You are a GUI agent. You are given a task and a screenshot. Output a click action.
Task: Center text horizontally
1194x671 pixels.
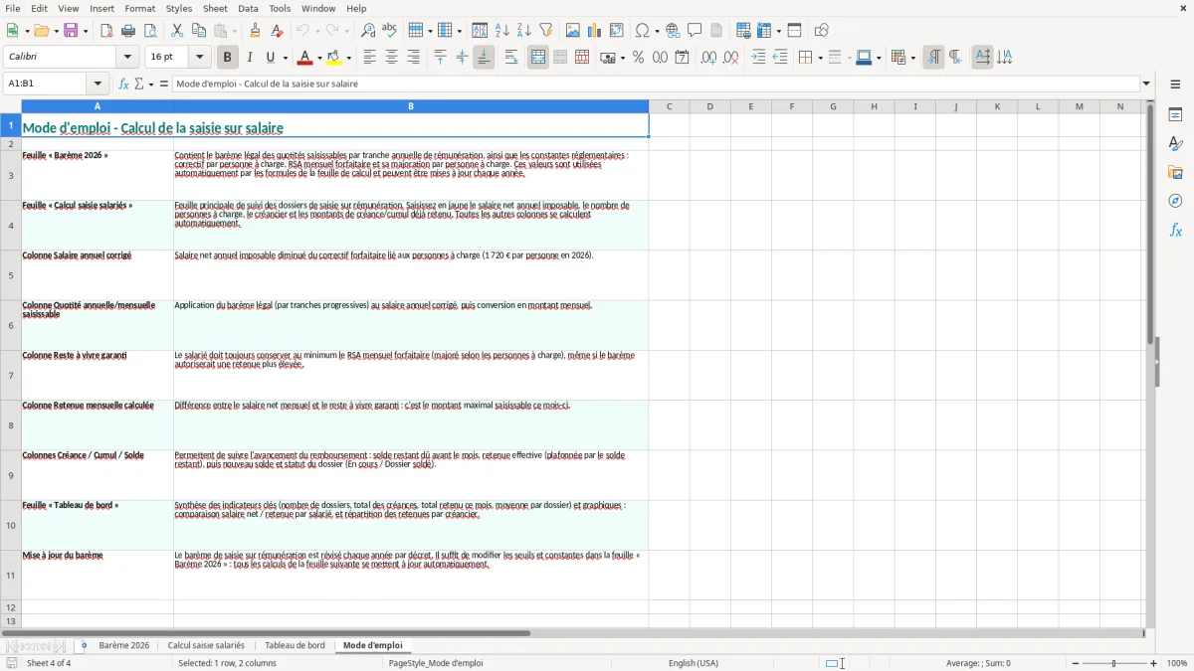(391, 58)
